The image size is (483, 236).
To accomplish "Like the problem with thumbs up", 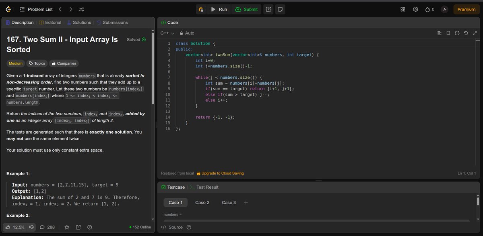I will click(15, 227).
